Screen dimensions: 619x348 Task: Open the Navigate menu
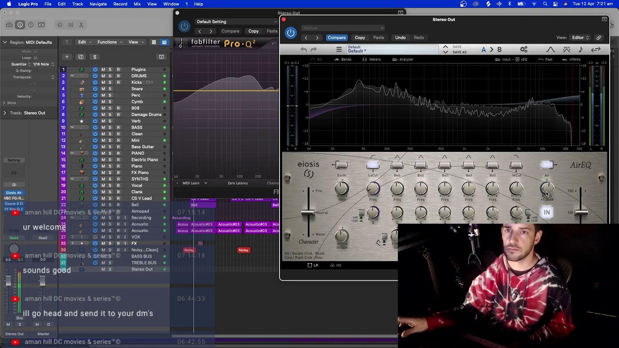tap(98, 4)
